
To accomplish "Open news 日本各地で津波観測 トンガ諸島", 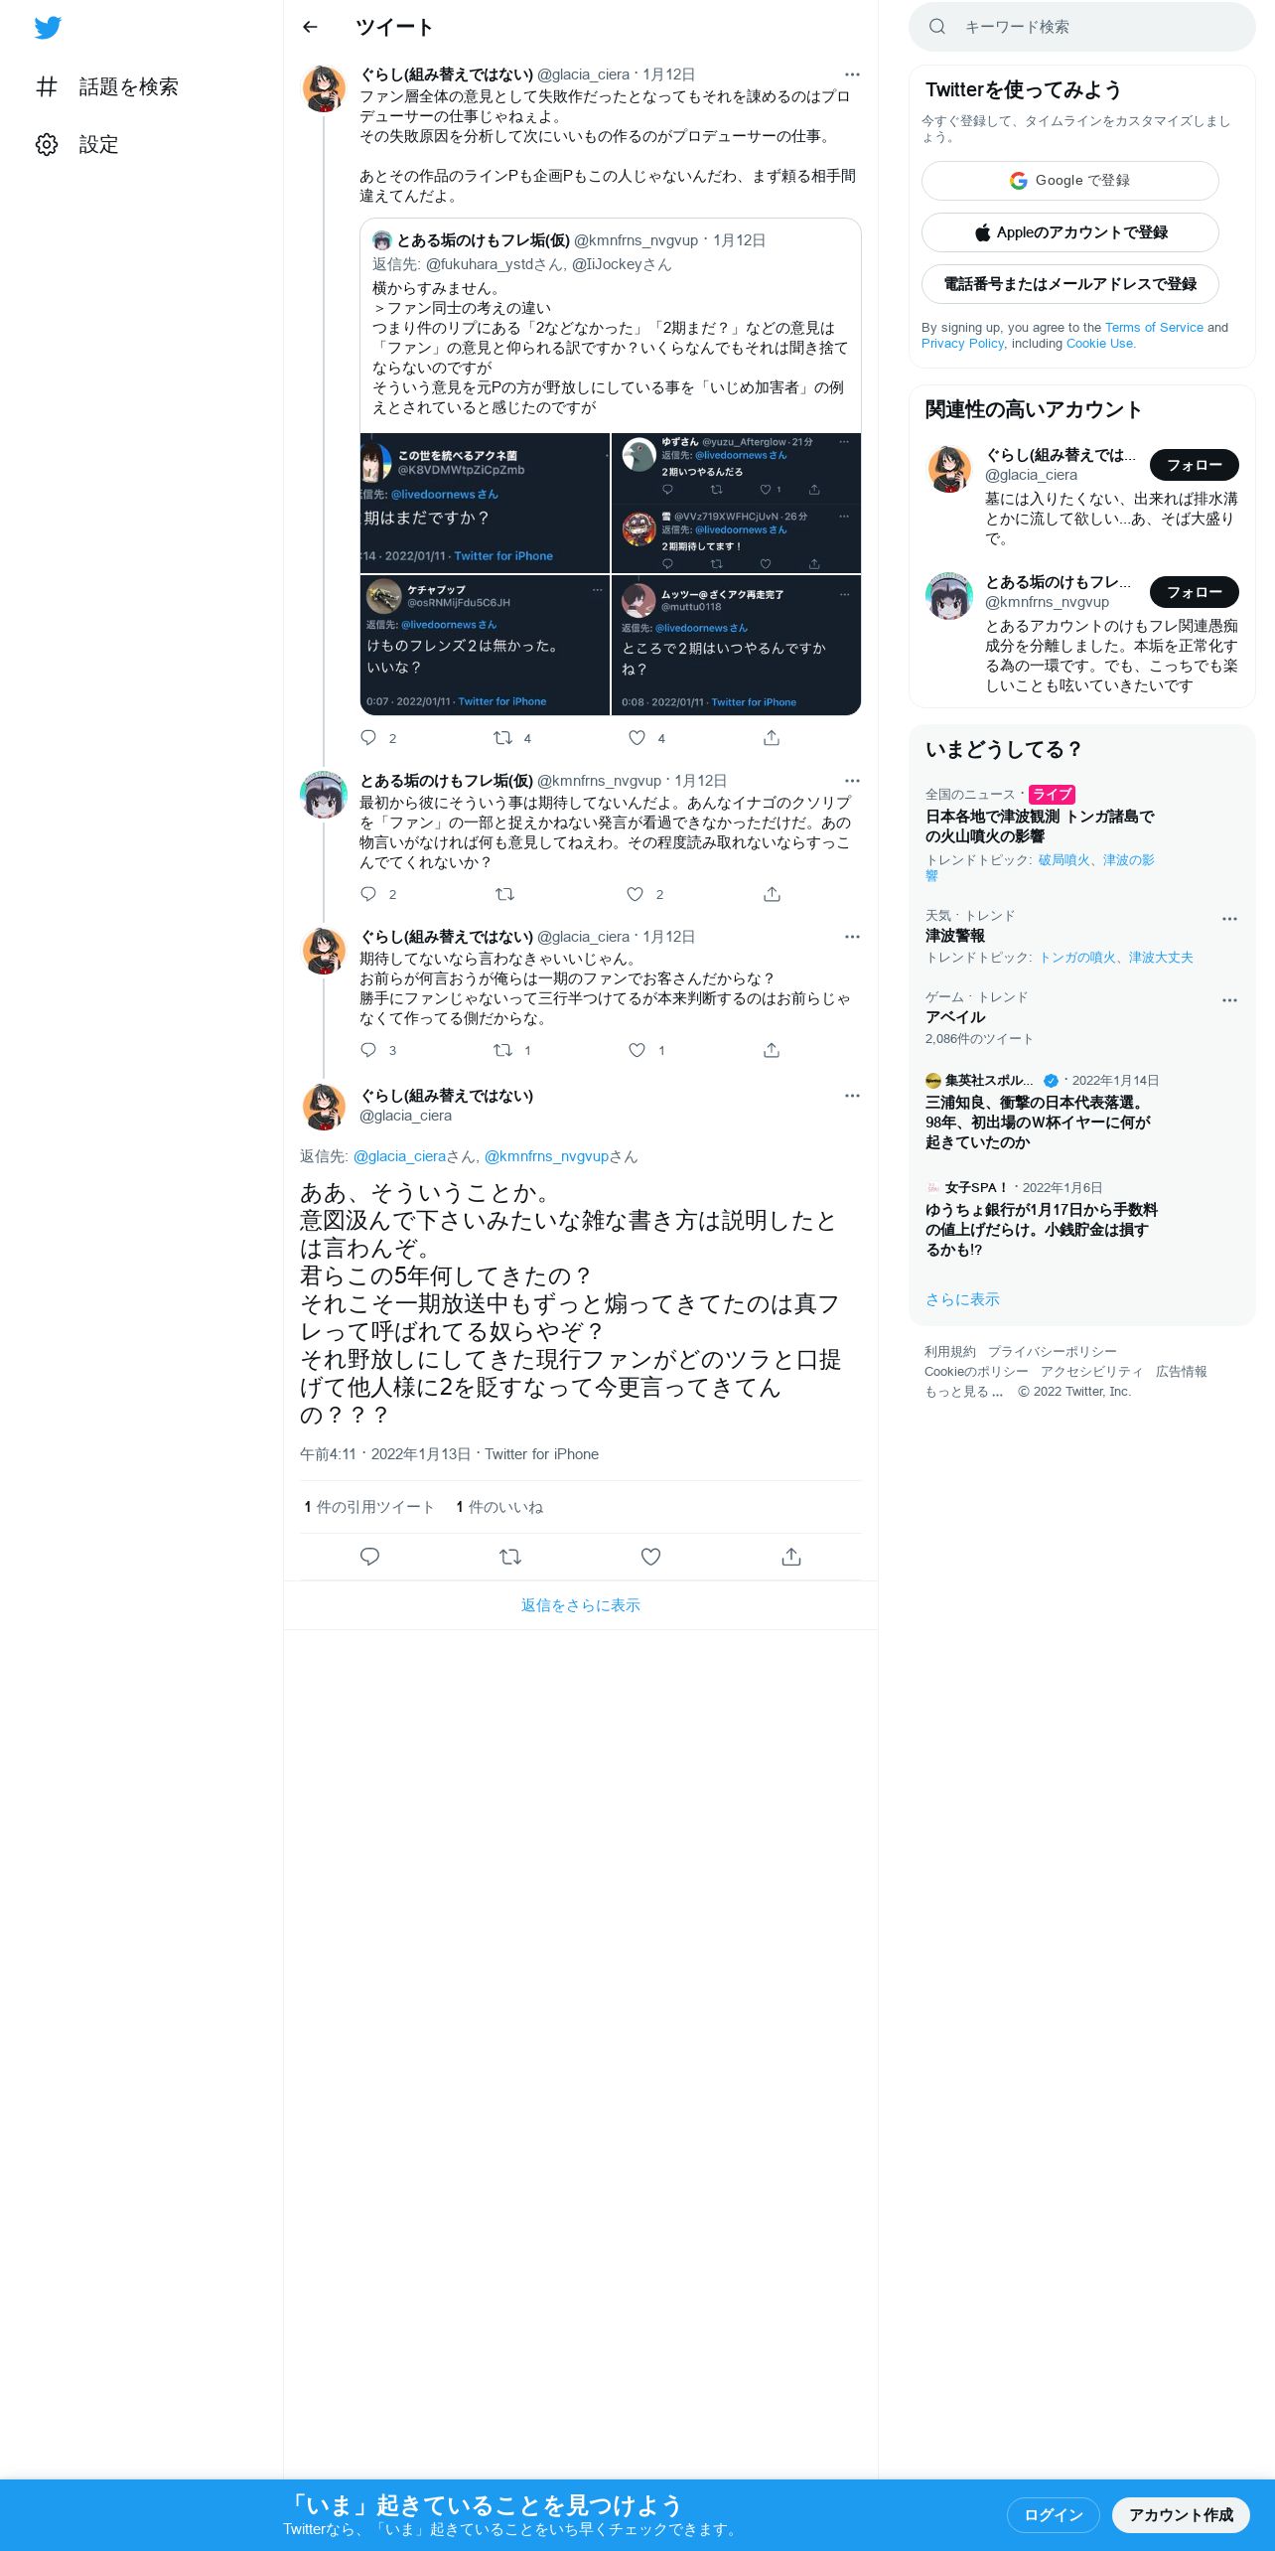I will pos(1040,825).
